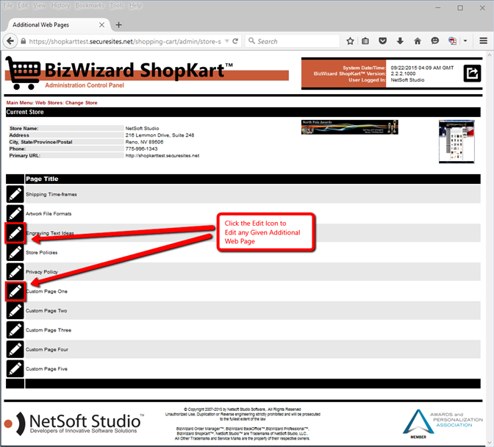This screenshot has height=447, width=494.
Task: Open a new tab with plus button
Action: pos(119,25)
